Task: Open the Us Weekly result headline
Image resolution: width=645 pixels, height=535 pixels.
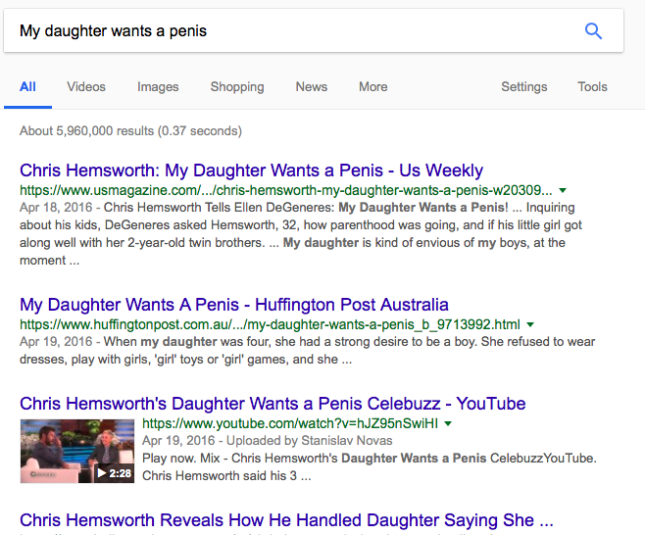Action: tap(251, 170)
